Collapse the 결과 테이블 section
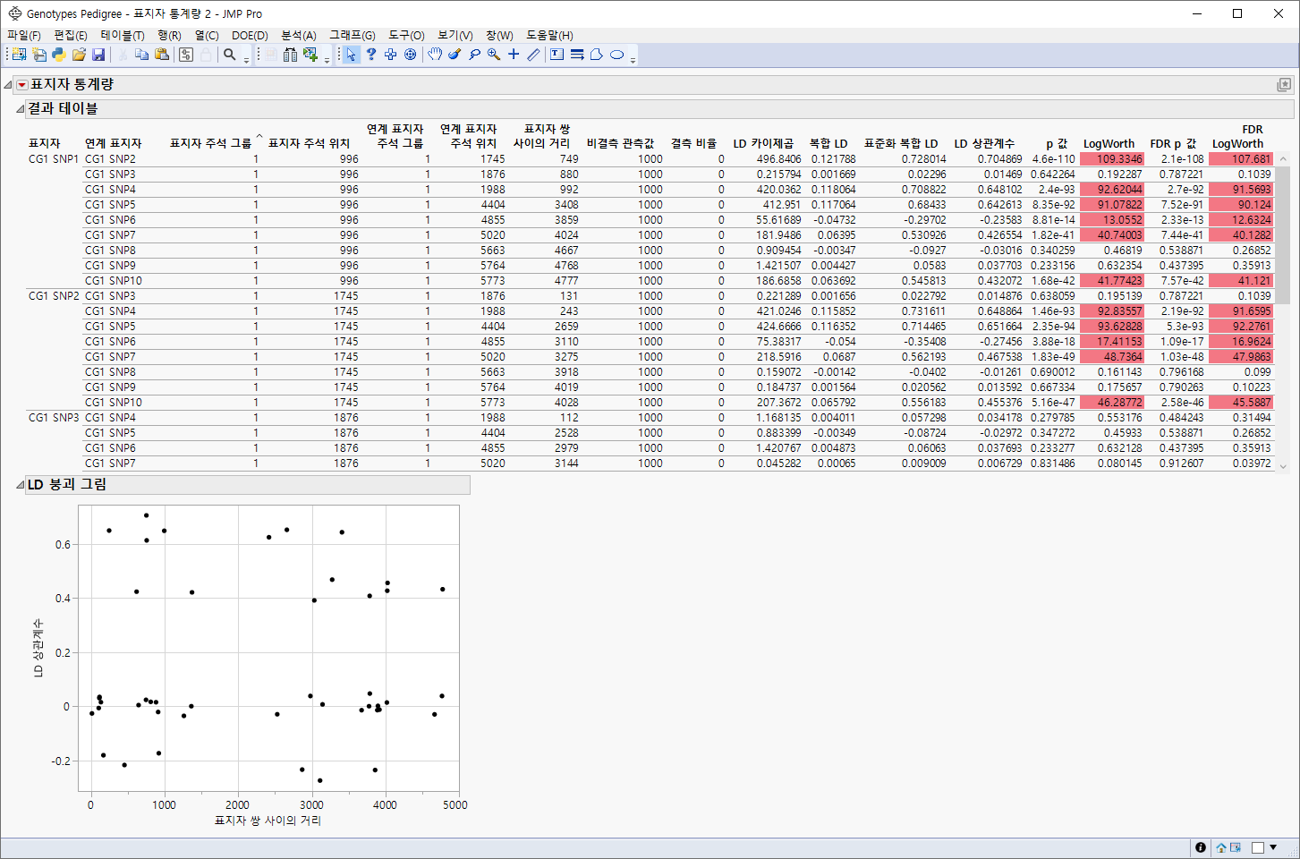Screen dimensions: 1300x859 19,108
